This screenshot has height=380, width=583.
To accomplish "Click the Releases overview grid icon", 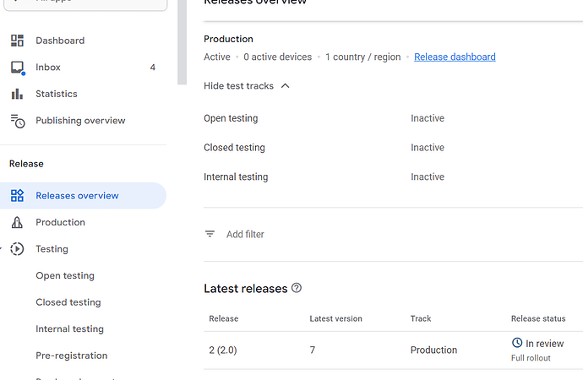I will 17,195.
